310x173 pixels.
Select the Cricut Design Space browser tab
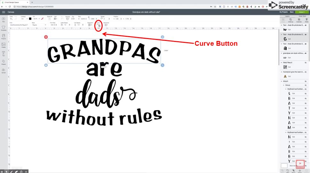click(x=14, y=2)
